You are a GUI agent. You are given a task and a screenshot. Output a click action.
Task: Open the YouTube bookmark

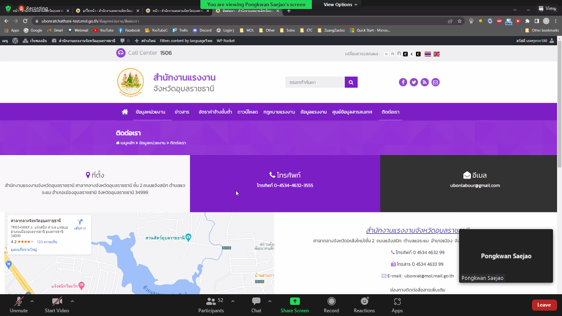tap(103, 30)
